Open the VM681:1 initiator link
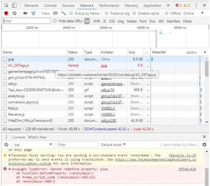The width and height of the screenshot is (210, 186). tap(108, 108)
